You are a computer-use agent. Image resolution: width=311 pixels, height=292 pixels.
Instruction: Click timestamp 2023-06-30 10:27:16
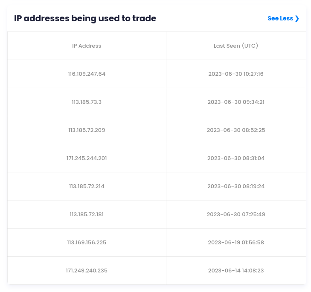click(236, 74)
